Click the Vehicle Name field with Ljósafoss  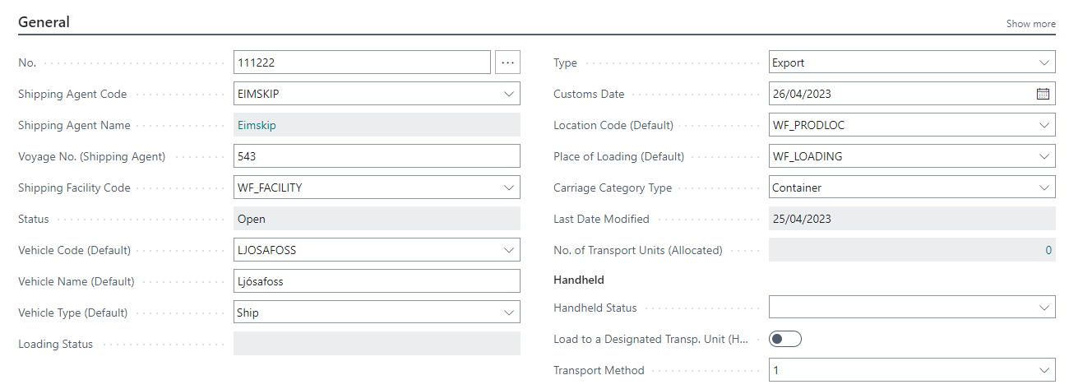click(377, 281)
